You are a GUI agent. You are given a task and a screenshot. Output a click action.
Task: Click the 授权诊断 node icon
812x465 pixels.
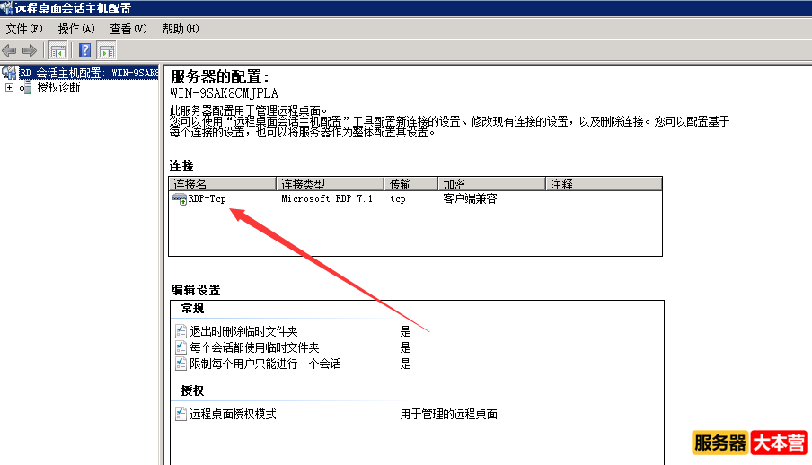(26, 88)
